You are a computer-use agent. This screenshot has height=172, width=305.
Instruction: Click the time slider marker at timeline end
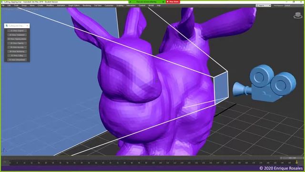click(x=296, y=162)
